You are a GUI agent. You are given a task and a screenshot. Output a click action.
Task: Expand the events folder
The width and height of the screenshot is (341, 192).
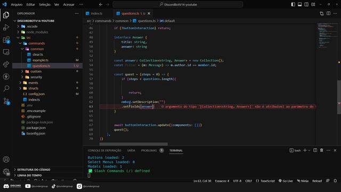point(20,83)
